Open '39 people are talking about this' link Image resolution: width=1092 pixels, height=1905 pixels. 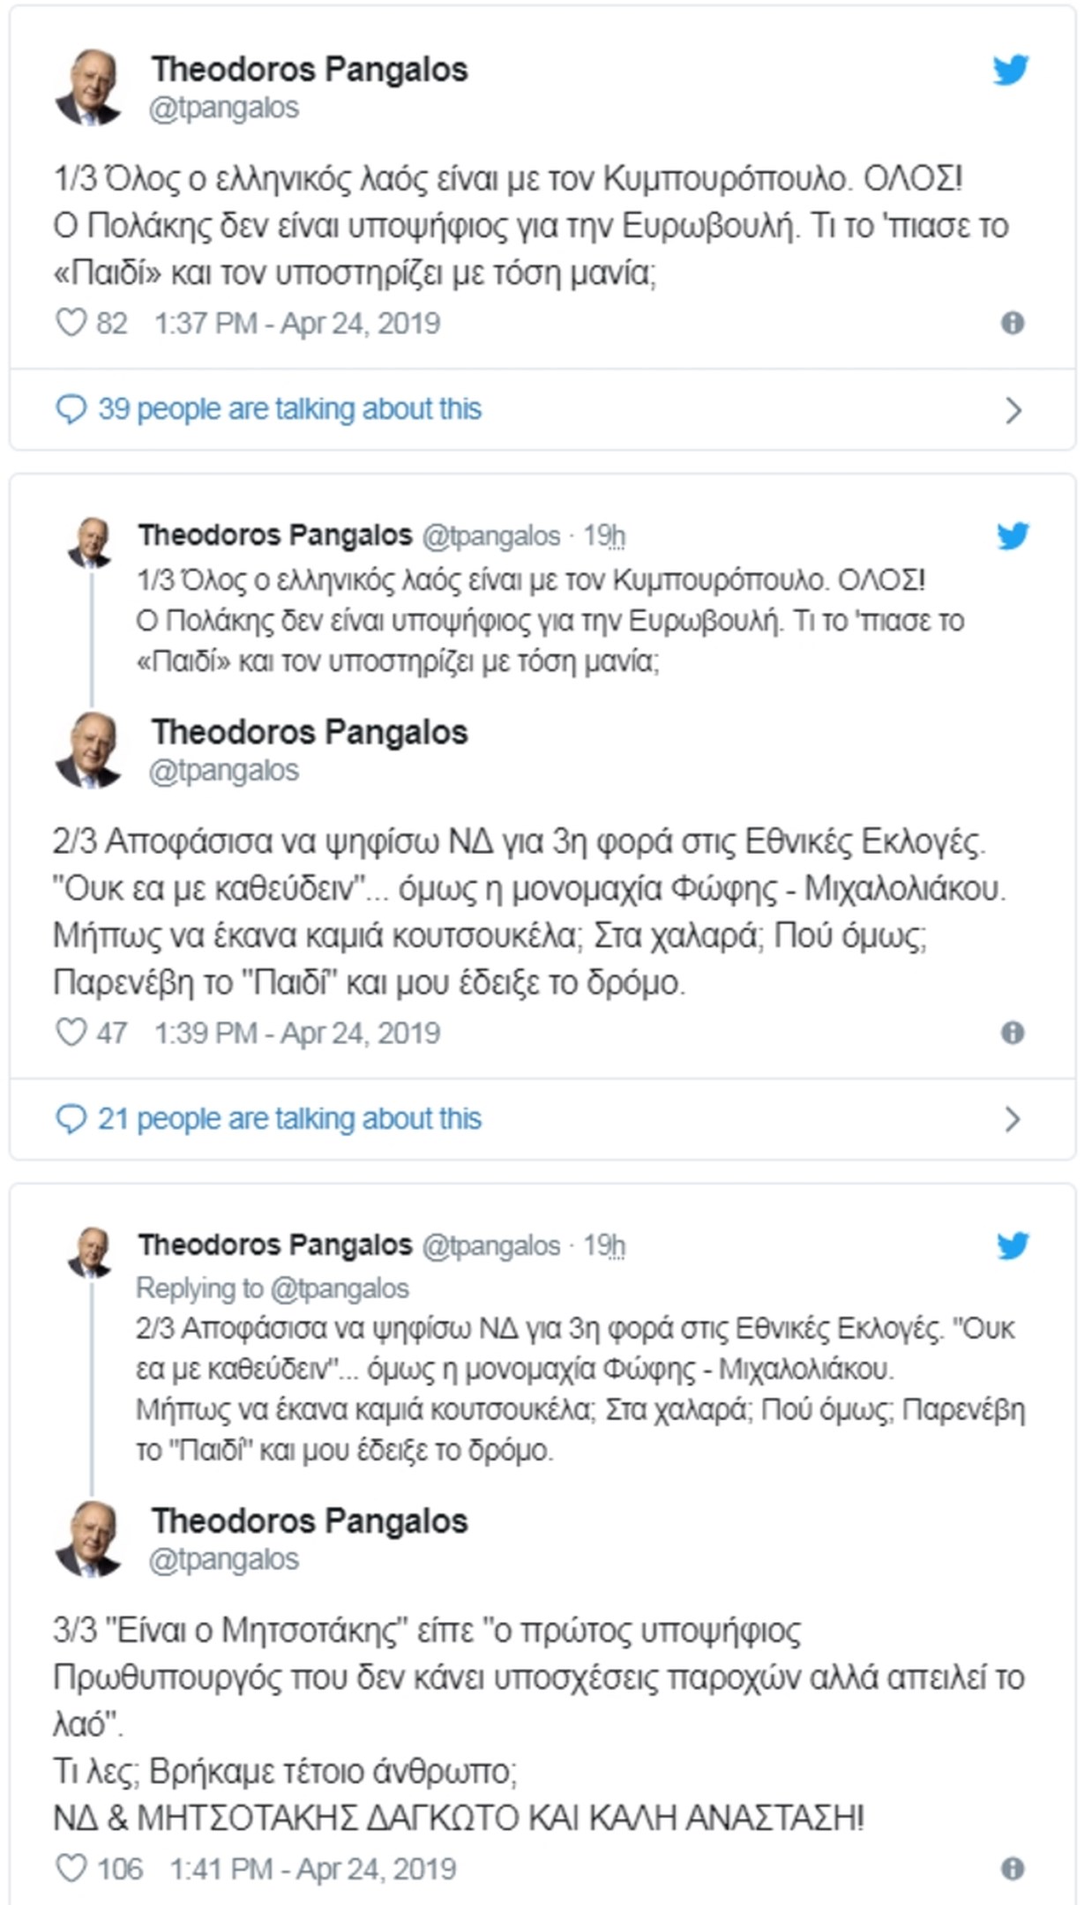click(x=289, y=409)
